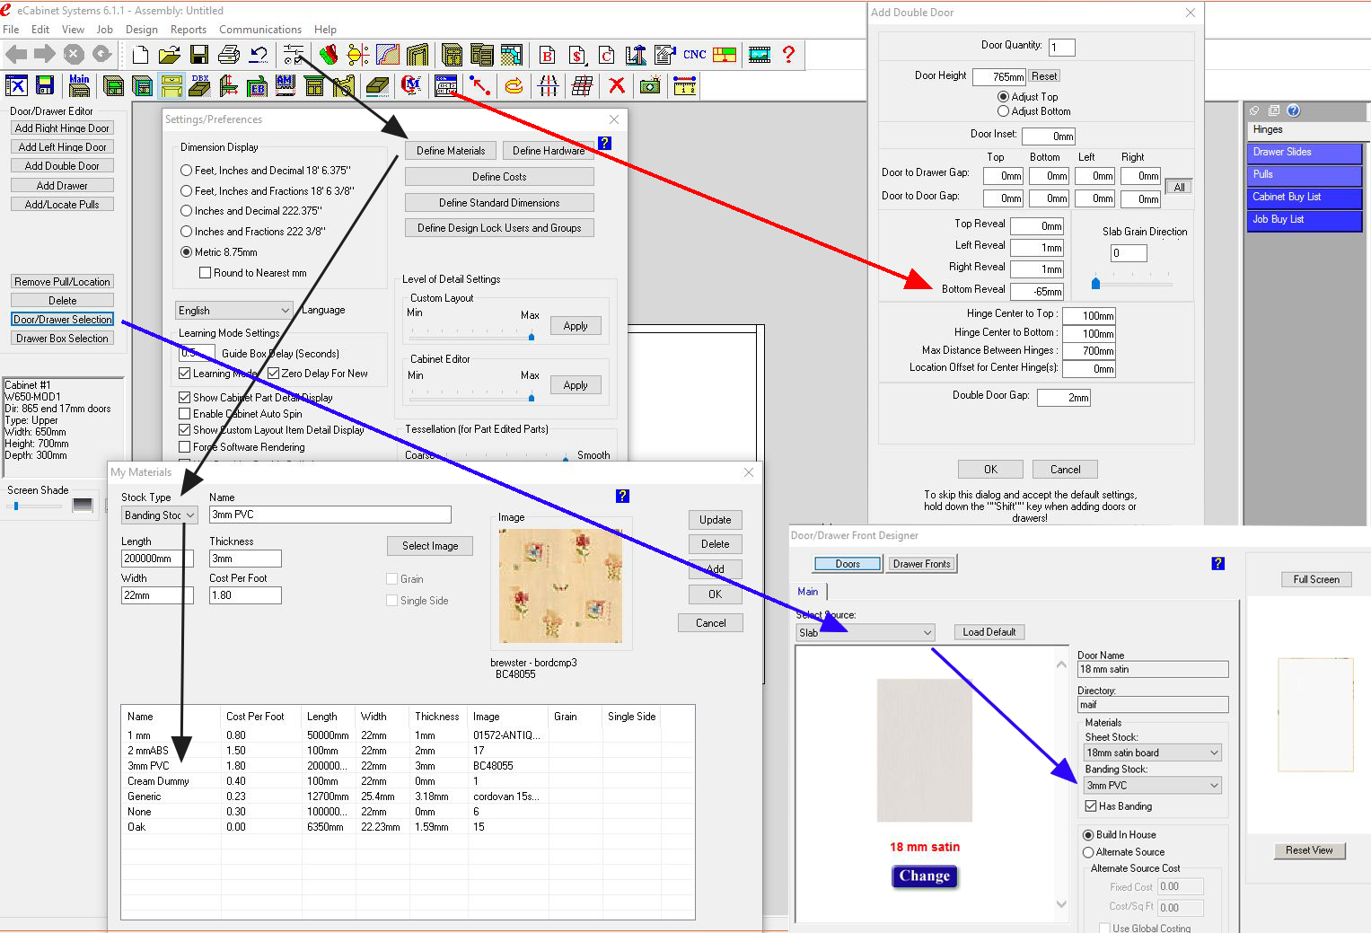Click the Add Double Door button
1371x933 pixels.
tap(62, 166)
